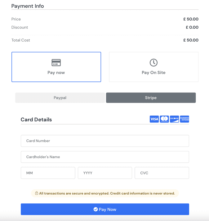209x221 pixels.
Task: Click the Card Details heading
Action: pyautogui.click(x=36, y=120)
